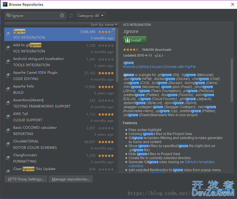Click plugin icon of Android string.xml localization
237x199 pixels.
pyautogui.click(x=8, y=62)
